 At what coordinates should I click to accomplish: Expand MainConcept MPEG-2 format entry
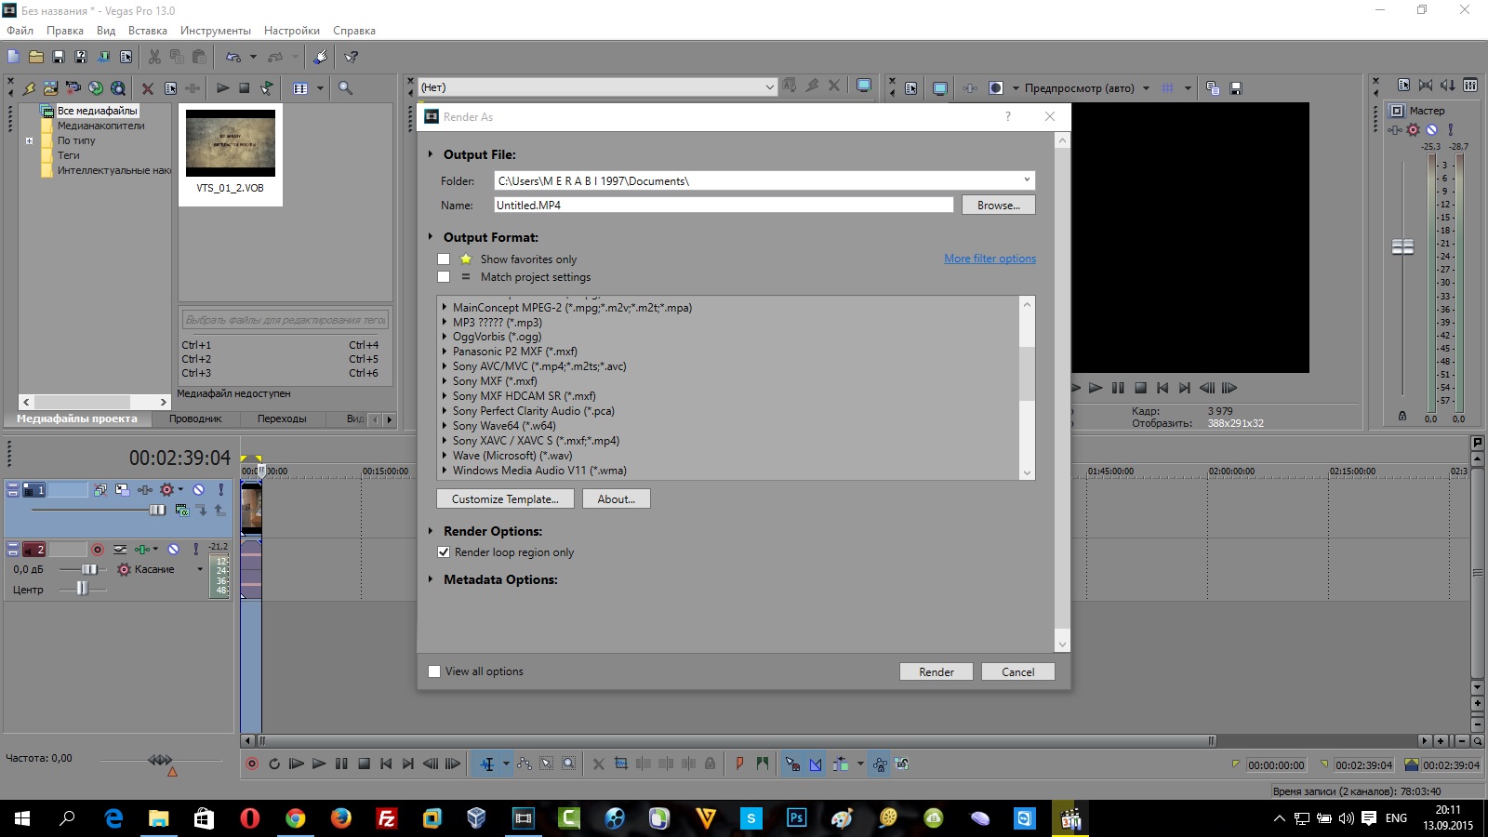point(445,308)
